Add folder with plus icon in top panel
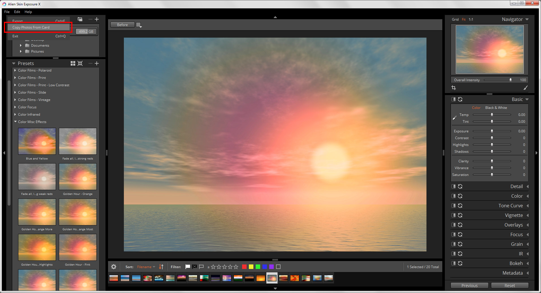Image resolution: width=541 pixels, height=293 pixels. [x=97, y=19]
